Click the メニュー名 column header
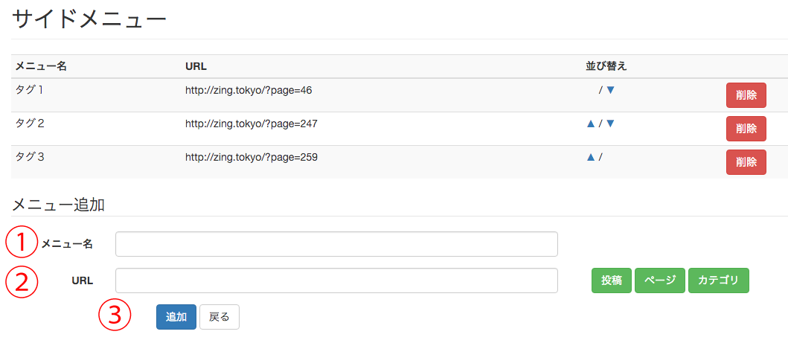Viewport: 788px width, 343px height. click(42, 65)
